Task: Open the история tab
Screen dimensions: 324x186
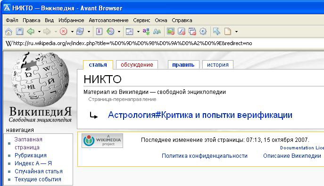Action: click(x=218, y=65)
